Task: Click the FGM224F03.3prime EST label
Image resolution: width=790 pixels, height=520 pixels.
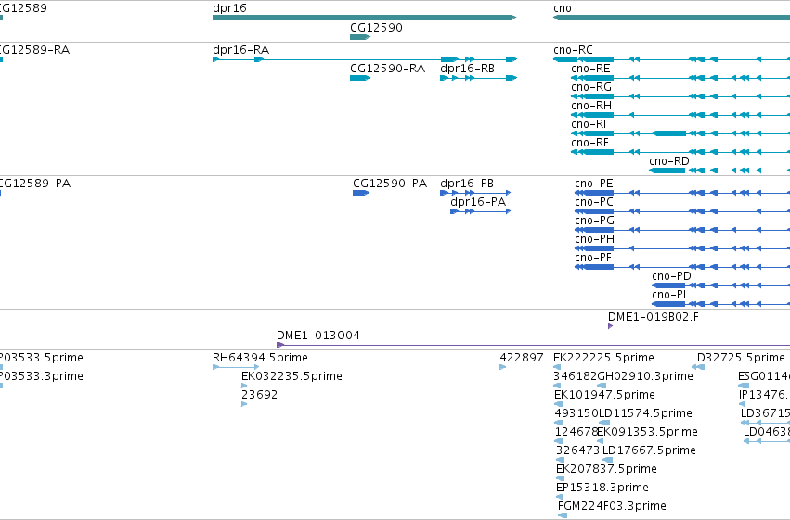Action: click(x=612, y=506)
